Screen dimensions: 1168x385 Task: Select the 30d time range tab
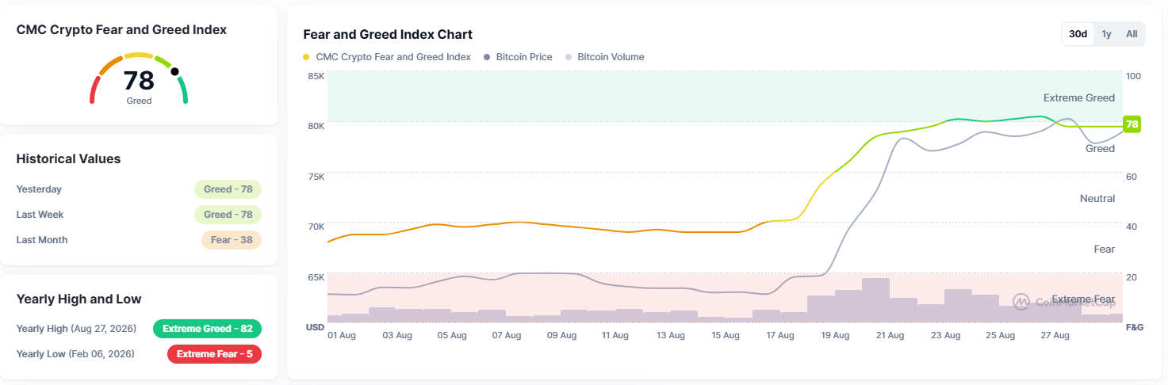click(1078, 34)
